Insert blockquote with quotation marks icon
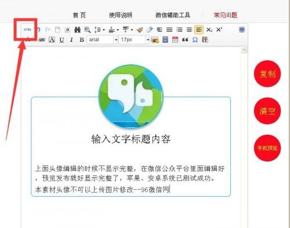 185,40
